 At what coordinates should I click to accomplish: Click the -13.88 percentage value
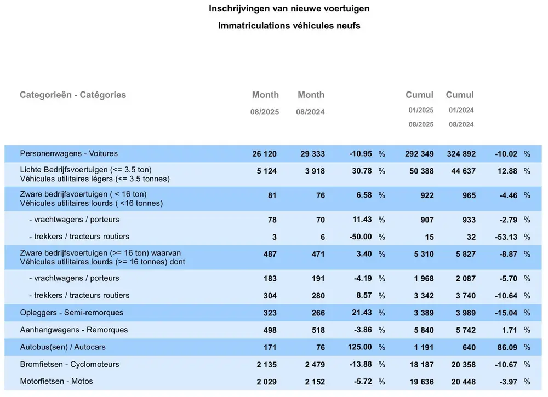click(361, 364)
